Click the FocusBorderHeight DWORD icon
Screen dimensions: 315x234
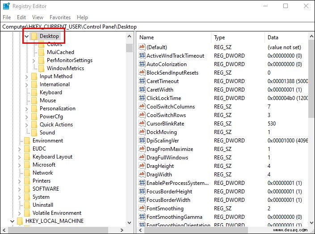(142, 191)
